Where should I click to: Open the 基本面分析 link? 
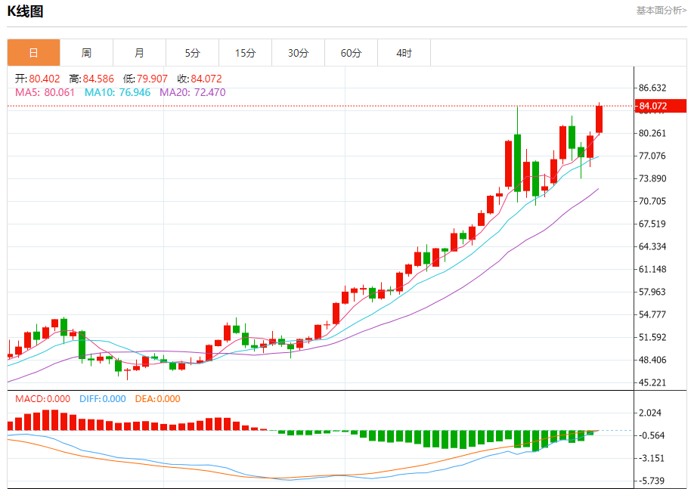[661, 11]
